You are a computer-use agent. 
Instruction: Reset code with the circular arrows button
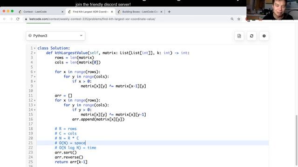tap(251, 36)
